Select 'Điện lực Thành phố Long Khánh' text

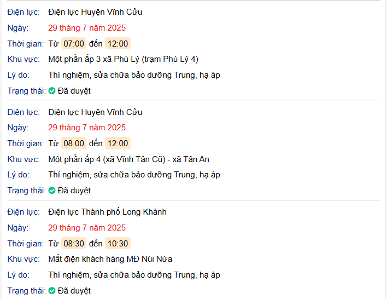coord(107,212)
